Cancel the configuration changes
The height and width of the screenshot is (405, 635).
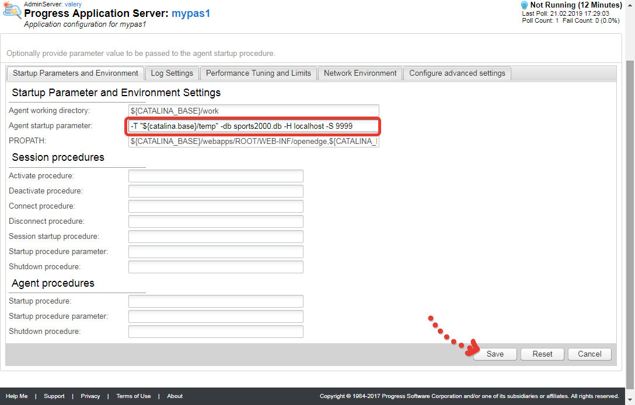[589, 354]
